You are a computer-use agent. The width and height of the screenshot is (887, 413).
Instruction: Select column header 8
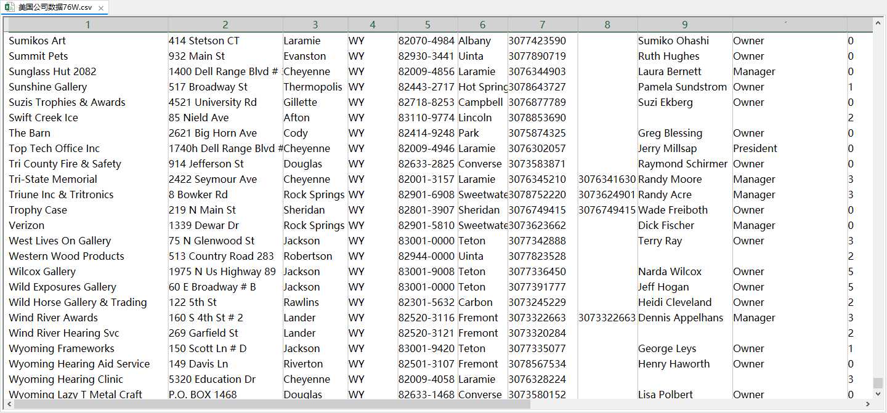click(607, 25)
